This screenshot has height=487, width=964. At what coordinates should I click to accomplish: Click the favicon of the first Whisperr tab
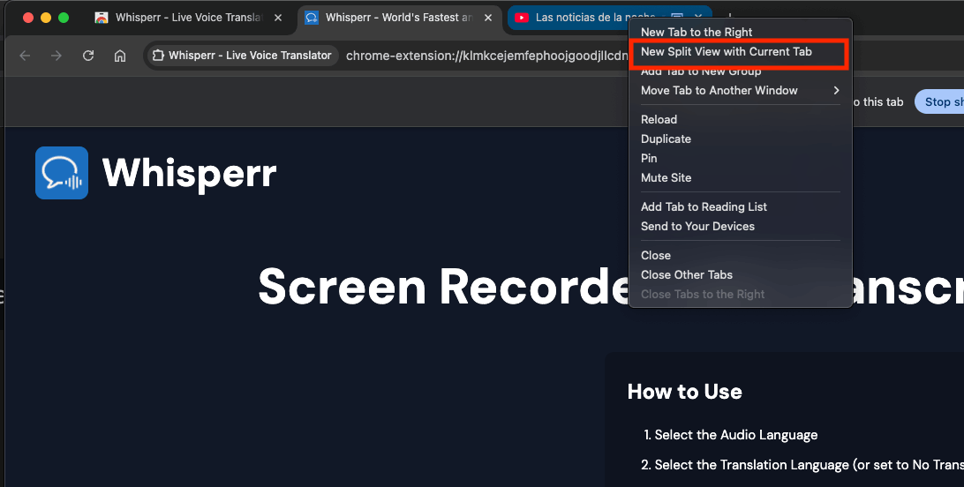102,18
